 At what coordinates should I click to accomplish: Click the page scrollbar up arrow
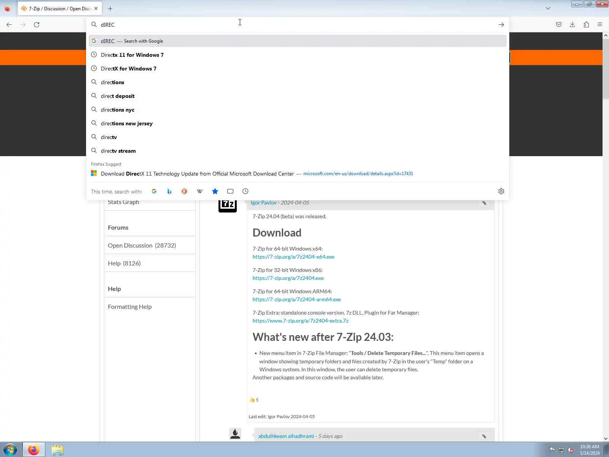pyautogui.click(x=606, y=35)
